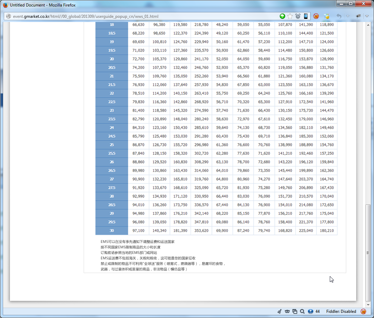Click the scrollbar down arrow

pos(368,305)
